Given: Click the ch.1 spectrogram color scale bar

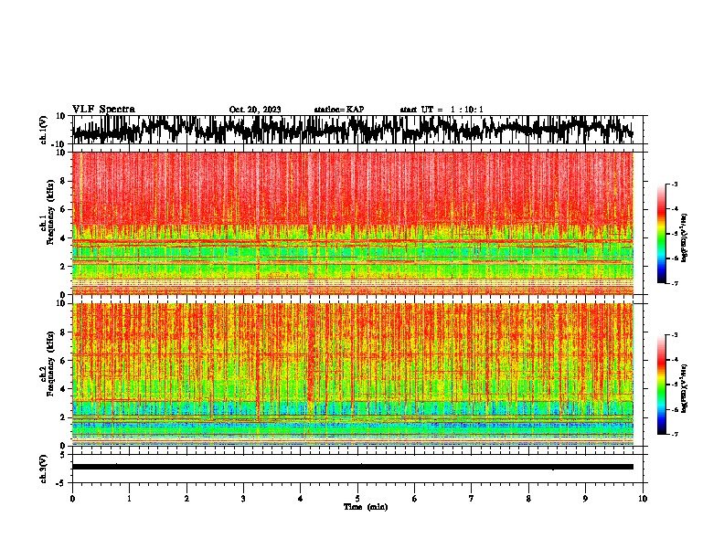Looking at the screenshot, I should 661,234.
